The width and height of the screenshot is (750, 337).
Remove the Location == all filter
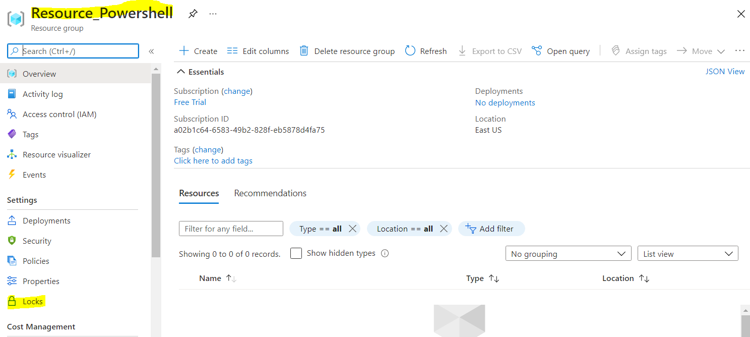tap(444, 229)
